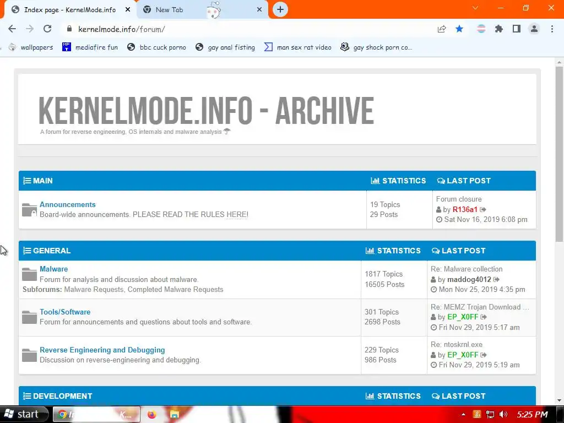Go back using the browser back arrow
This screenshot has width=564, height=423.
pyautogui.click(x=12, y=29)
